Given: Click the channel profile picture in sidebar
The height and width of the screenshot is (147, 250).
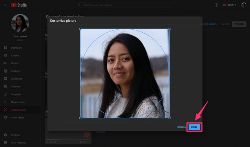Looking at the screenshot, I should point(20,23).
